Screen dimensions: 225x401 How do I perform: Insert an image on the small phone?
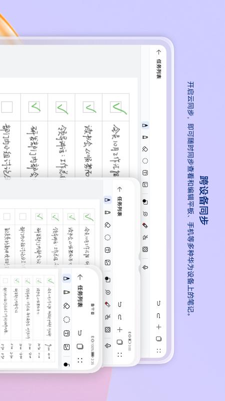66,347
